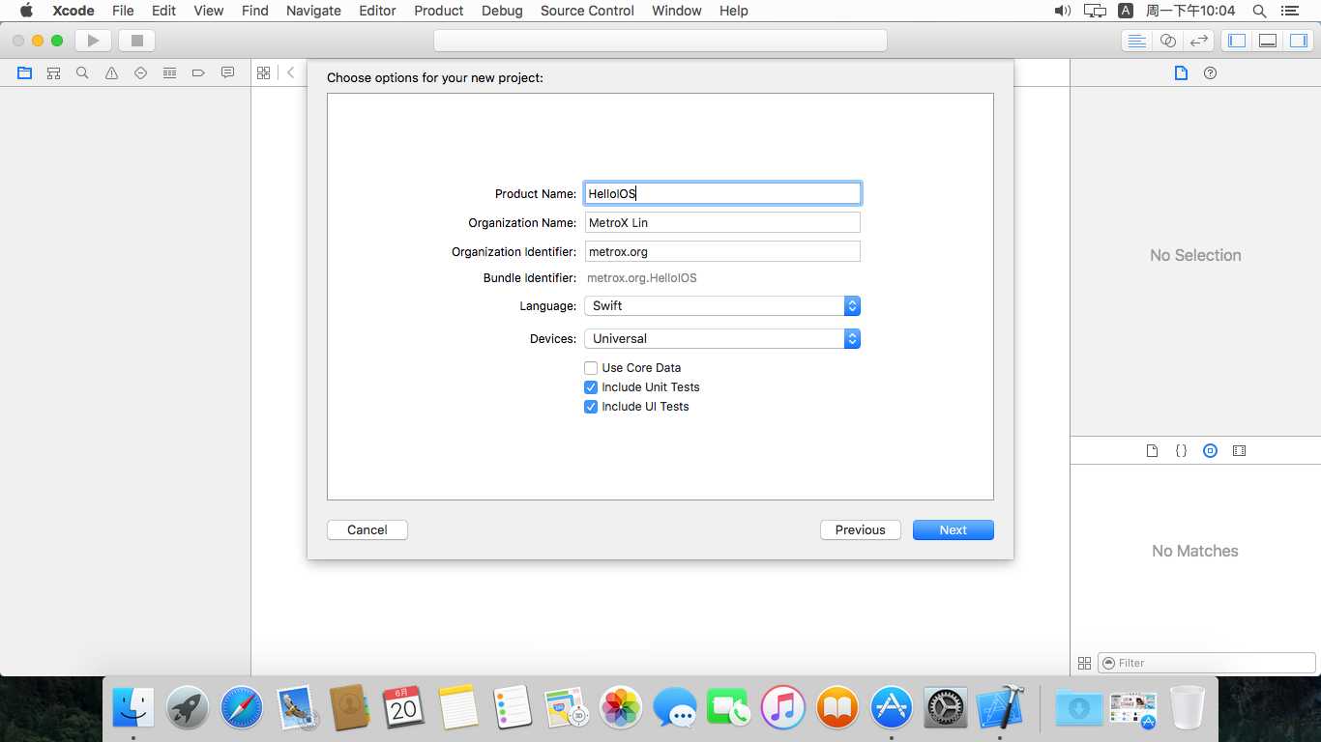Open Finder from the Dock
This screenshot has height=742, width=1321.
tap(133, 708)
